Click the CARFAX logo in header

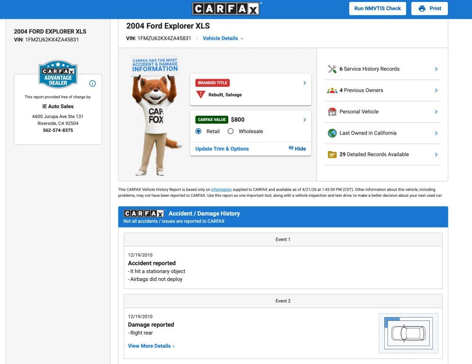pos(226,9)
